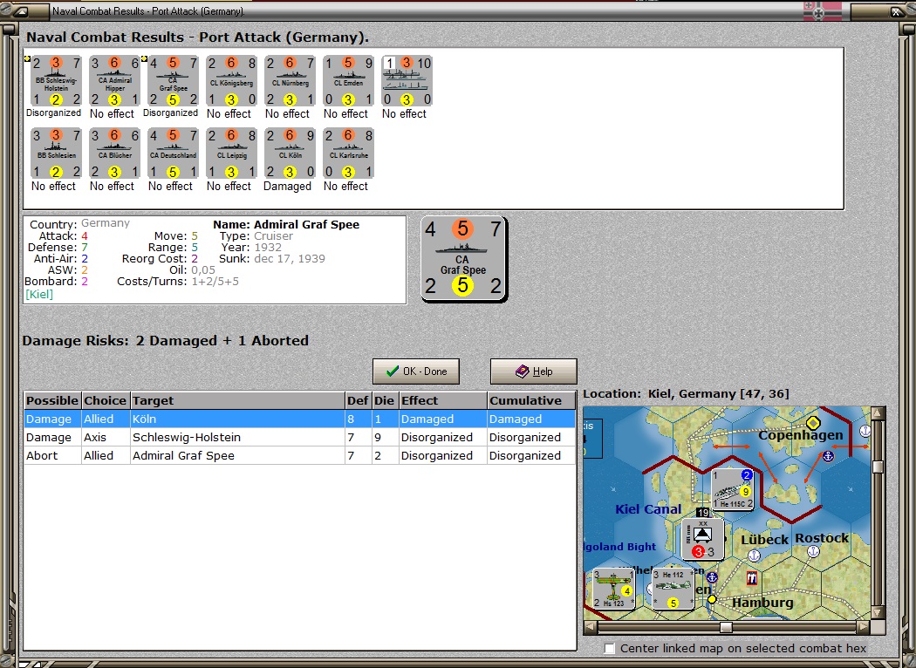Click the Damaged result under CL Köln

287,187
